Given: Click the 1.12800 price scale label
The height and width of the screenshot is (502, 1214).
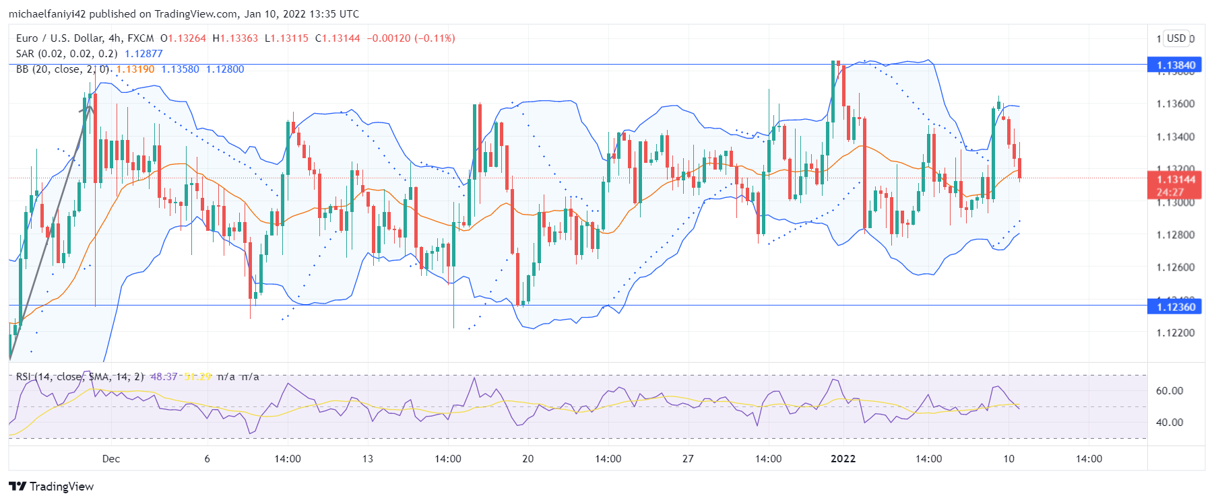Looking at the screenshot, I should 1176,235.
